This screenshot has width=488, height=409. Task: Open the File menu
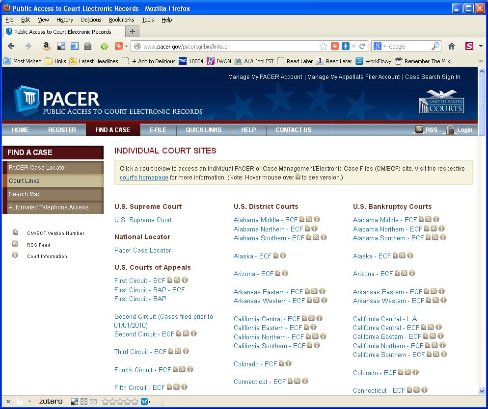click(10, 20)
